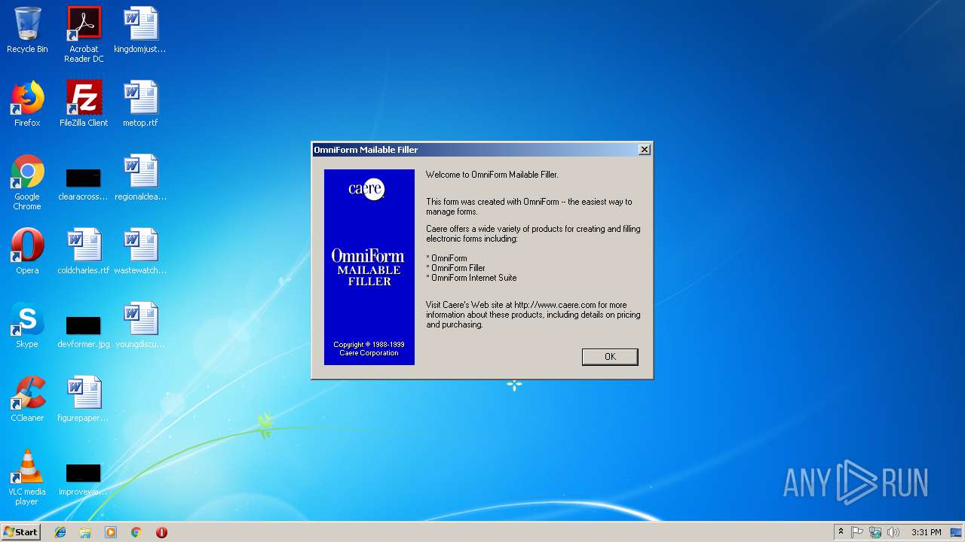Select the figurepaper document icon
Screen dimensions: 965x542
pos(84,399)
